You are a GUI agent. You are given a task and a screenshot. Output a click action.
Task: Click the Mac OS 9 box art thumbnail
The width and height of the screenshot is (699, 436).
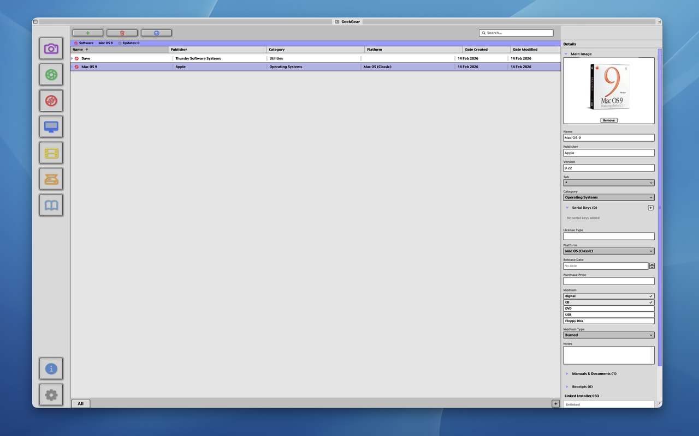point(609,87)
